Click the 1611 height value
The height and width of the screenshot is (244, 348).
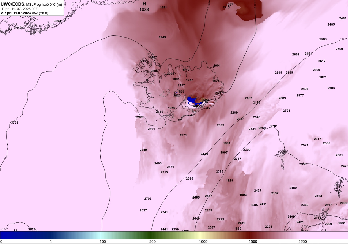(163, 7)
